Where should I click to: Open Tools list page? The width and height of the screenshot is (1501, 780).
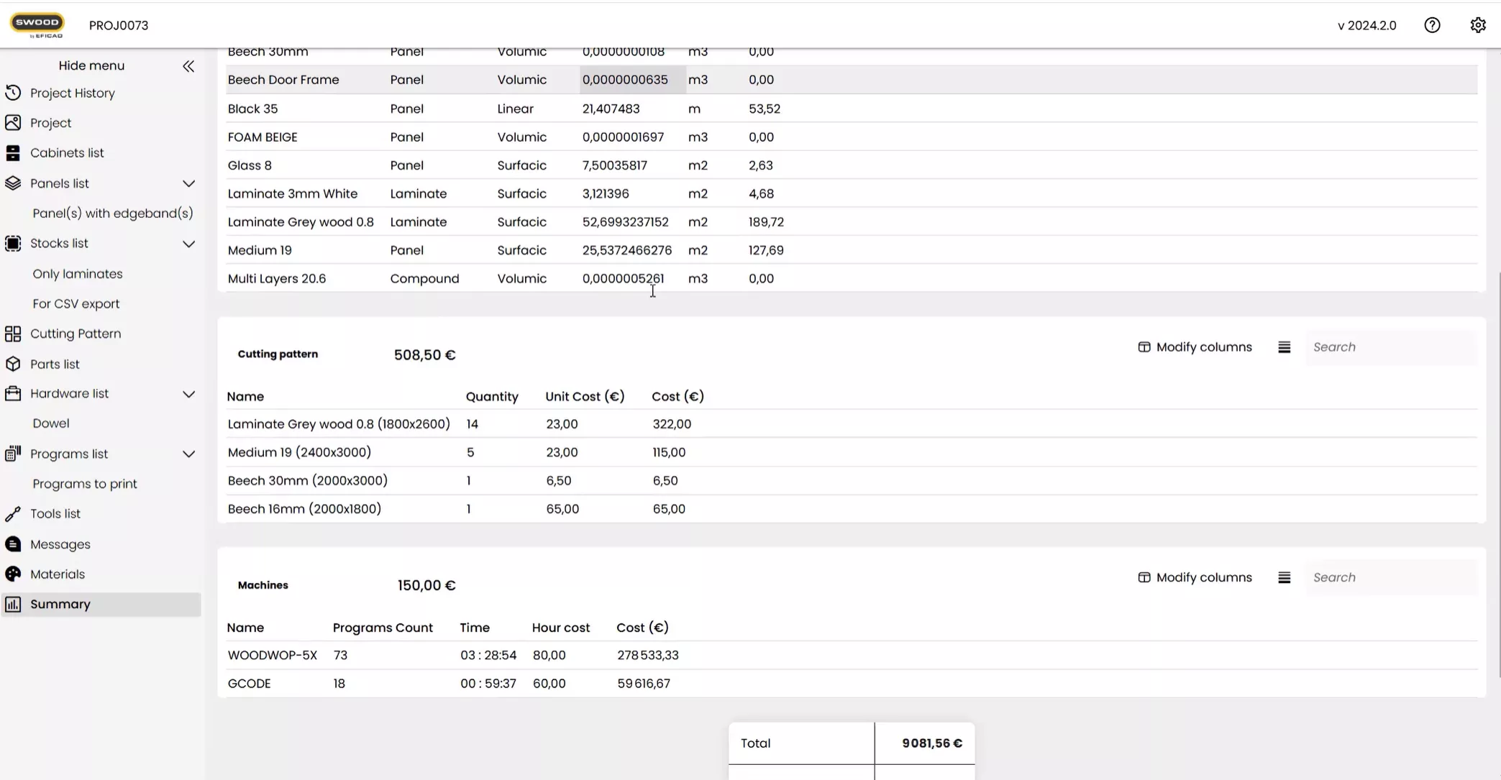click(x=55, y=514)
